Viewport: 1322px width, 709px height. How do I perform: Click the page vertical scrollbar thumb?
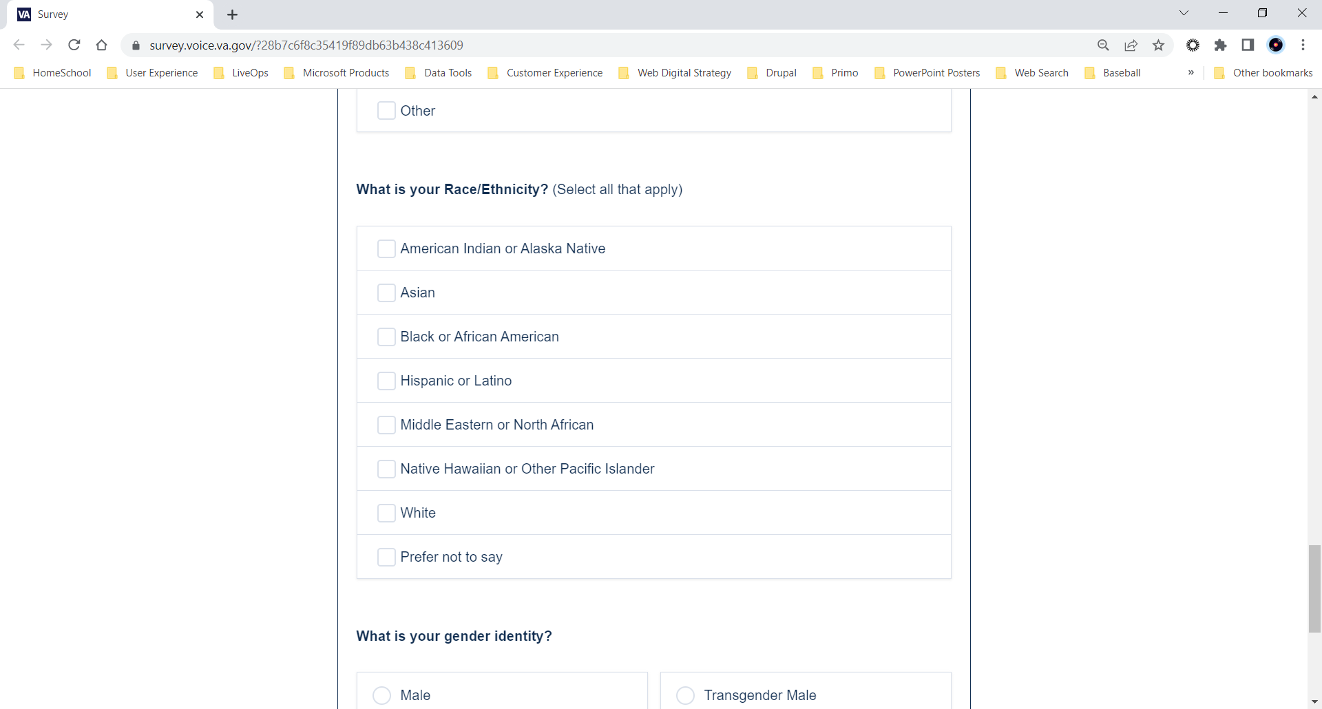pos(1314,589)
